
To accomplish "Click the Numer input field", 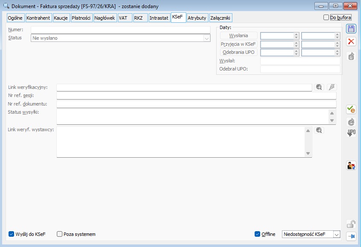I will [120, 30].
